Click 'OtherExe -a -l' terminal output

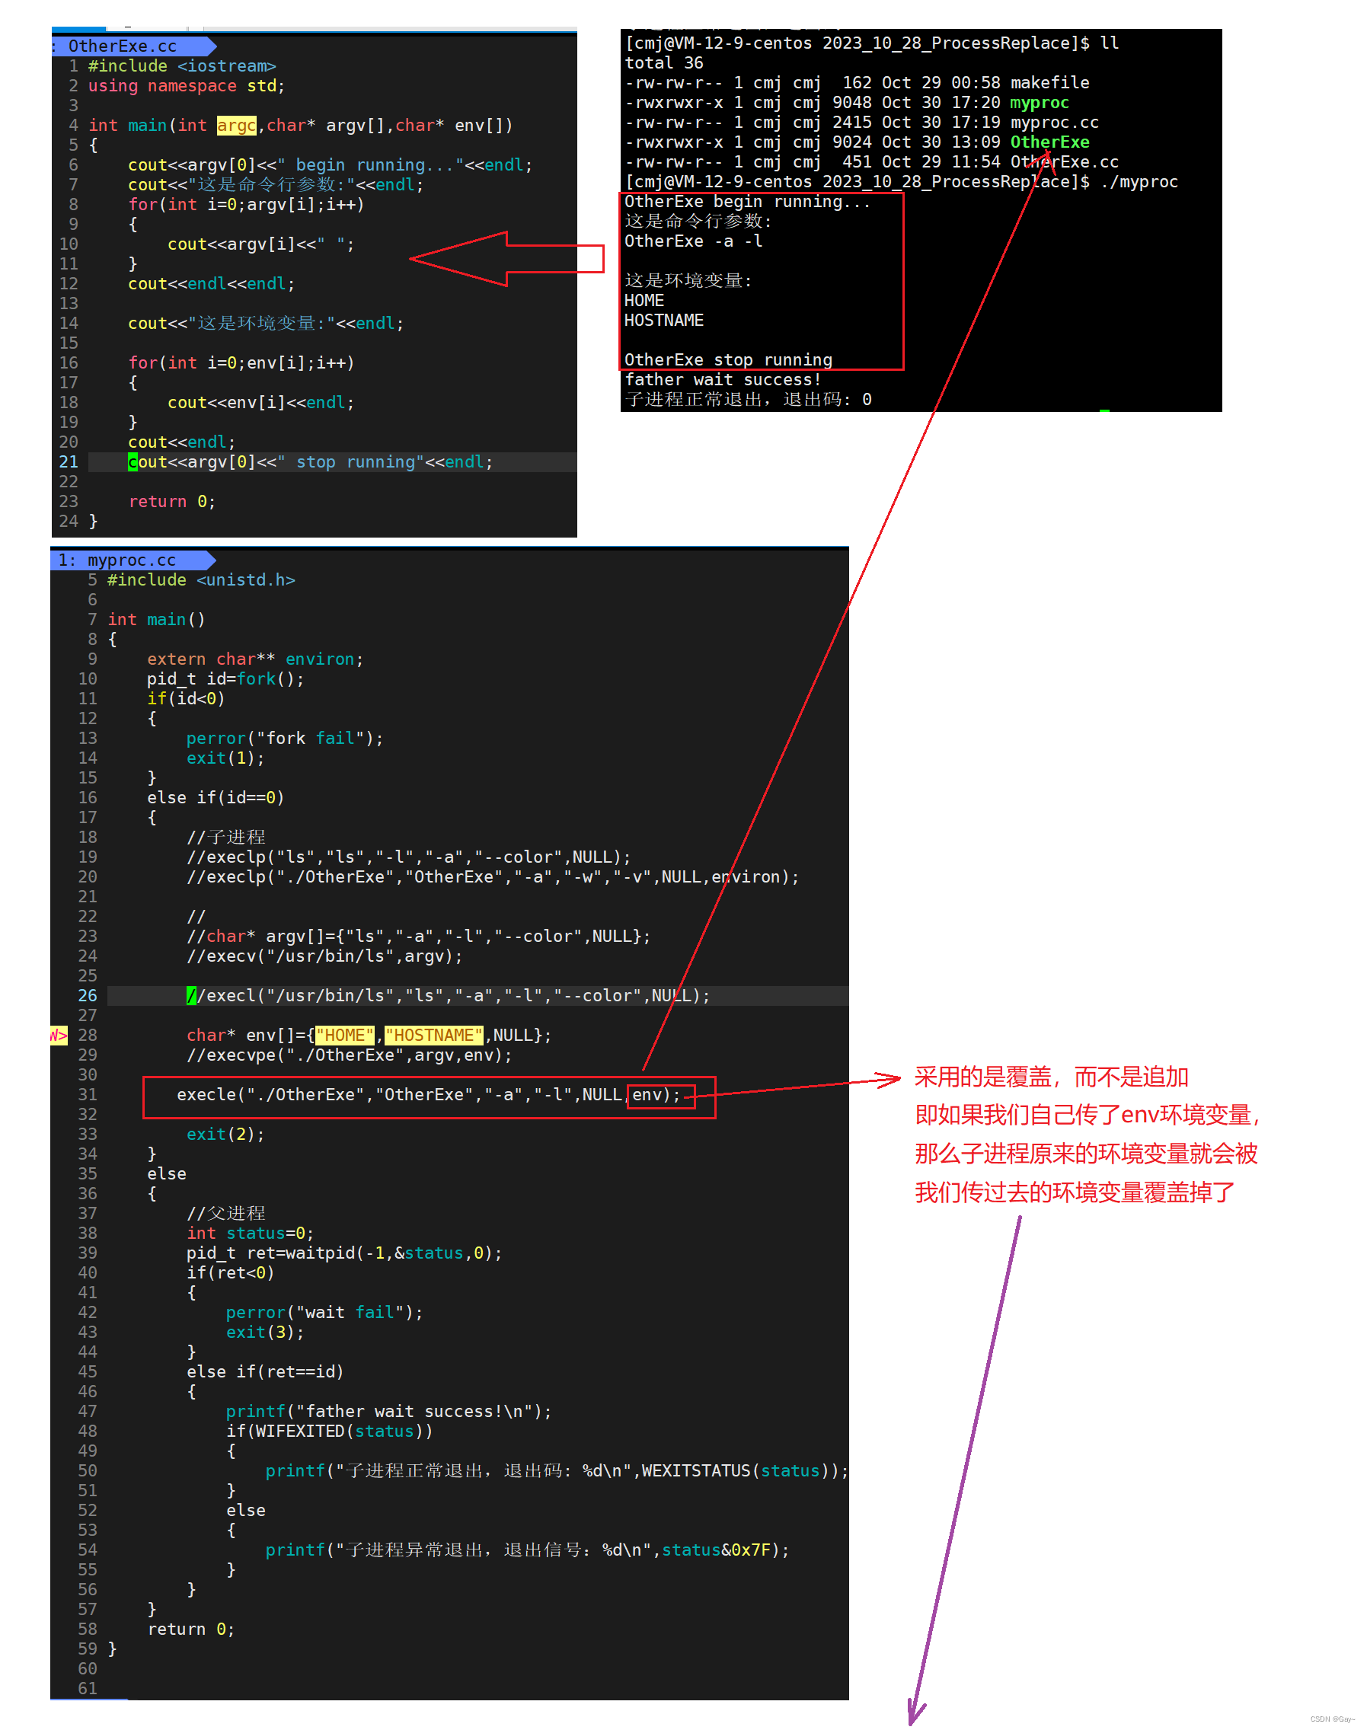(693, 241)
